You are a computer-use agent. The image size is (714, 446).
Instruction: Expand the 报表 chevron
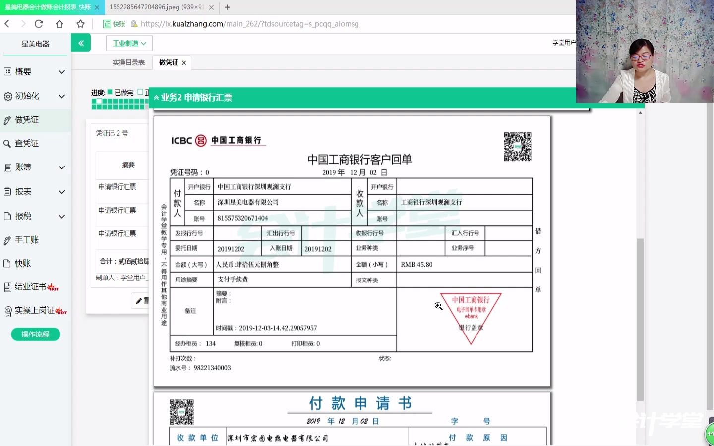point(62,192)
